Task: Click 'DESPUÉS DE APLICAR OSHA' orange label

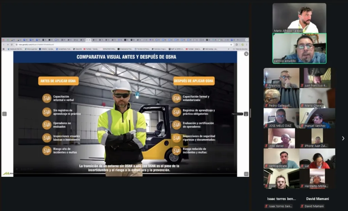Action: (x=194, y=81)
